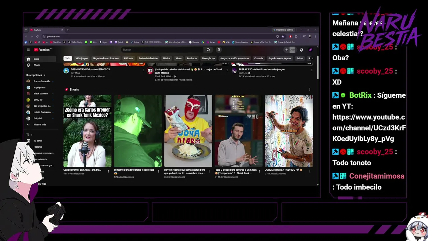Open the Twitch bookmark
The image size is (428, 241).
pyautogui.click(x=119, y=42)
